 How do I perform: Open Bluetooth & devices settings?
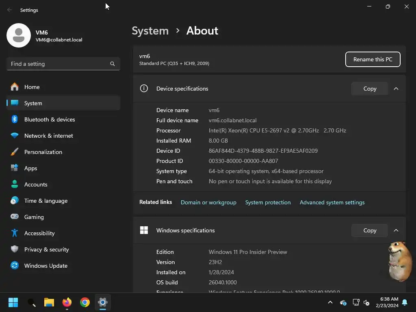(x=63, y=119)
